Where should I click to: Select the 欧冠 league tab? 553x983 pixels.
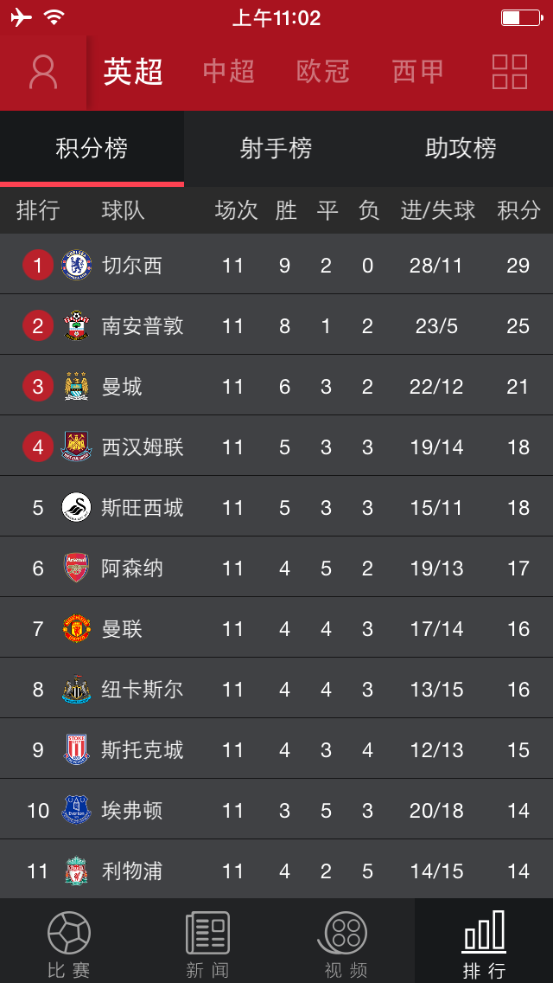point(323,72)
